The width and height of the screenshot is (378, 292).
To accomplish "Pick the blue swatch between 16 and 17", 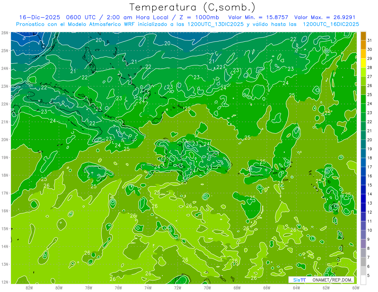I will pyautogui.click(x=364, y=171).
